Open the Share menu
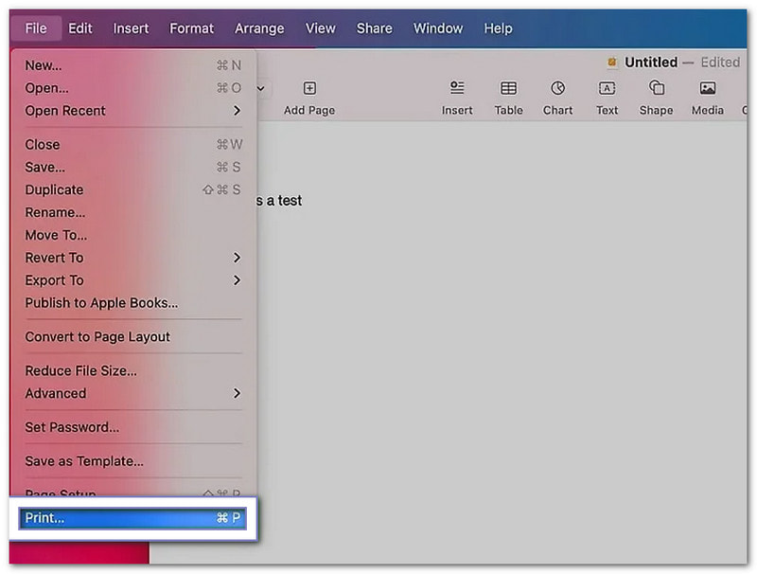 374,28
